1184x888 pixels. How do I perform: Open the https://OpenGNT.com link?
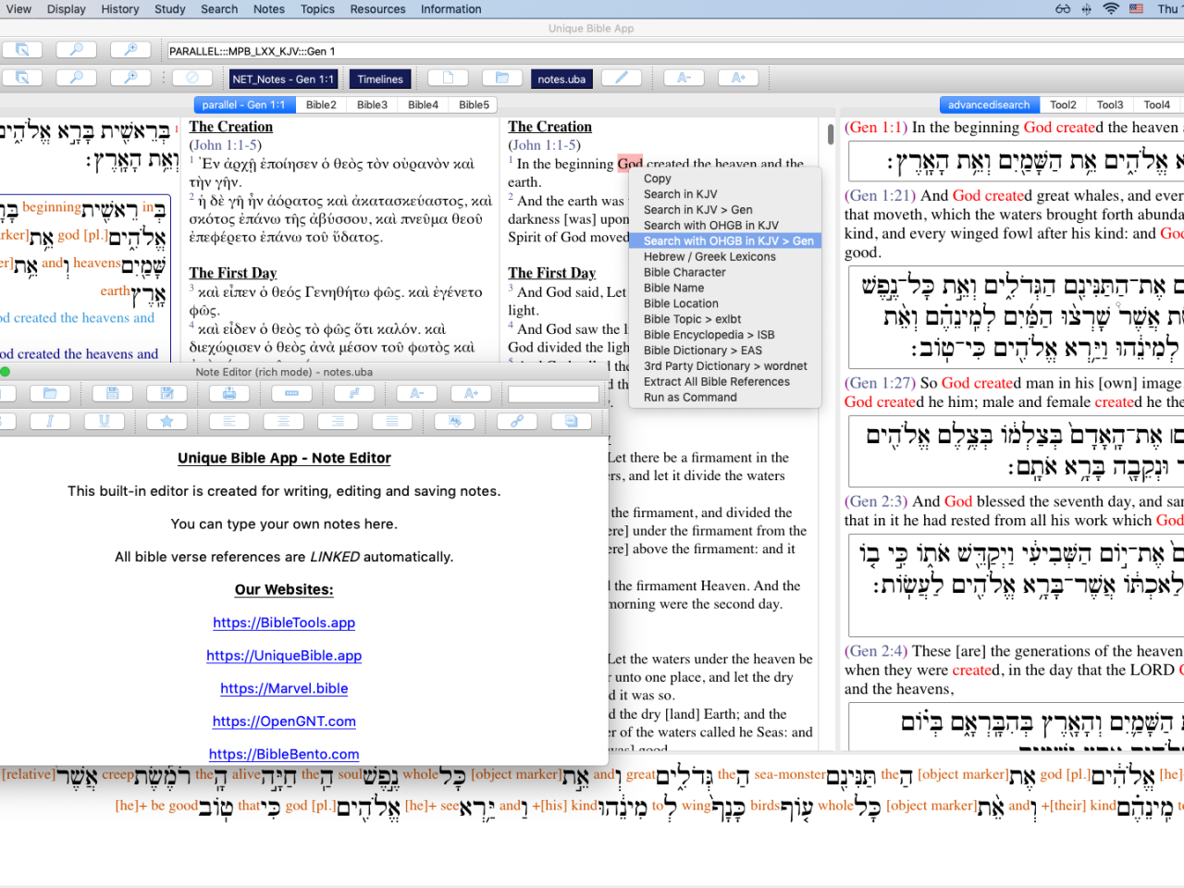pyautogui.click(x=284, y=721)
